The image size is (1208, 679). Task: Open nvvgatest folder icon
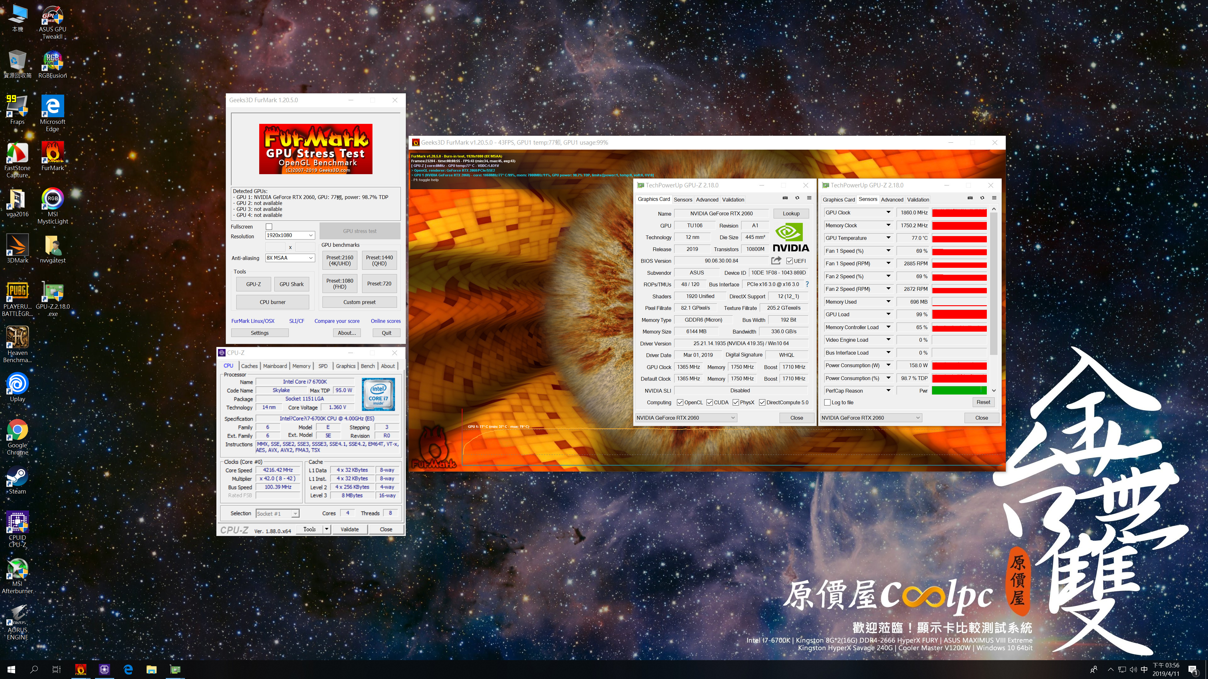point(53,249)
